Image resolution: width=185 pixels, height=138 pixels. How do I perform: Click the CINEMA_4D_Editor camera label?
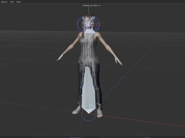(91, 5)
